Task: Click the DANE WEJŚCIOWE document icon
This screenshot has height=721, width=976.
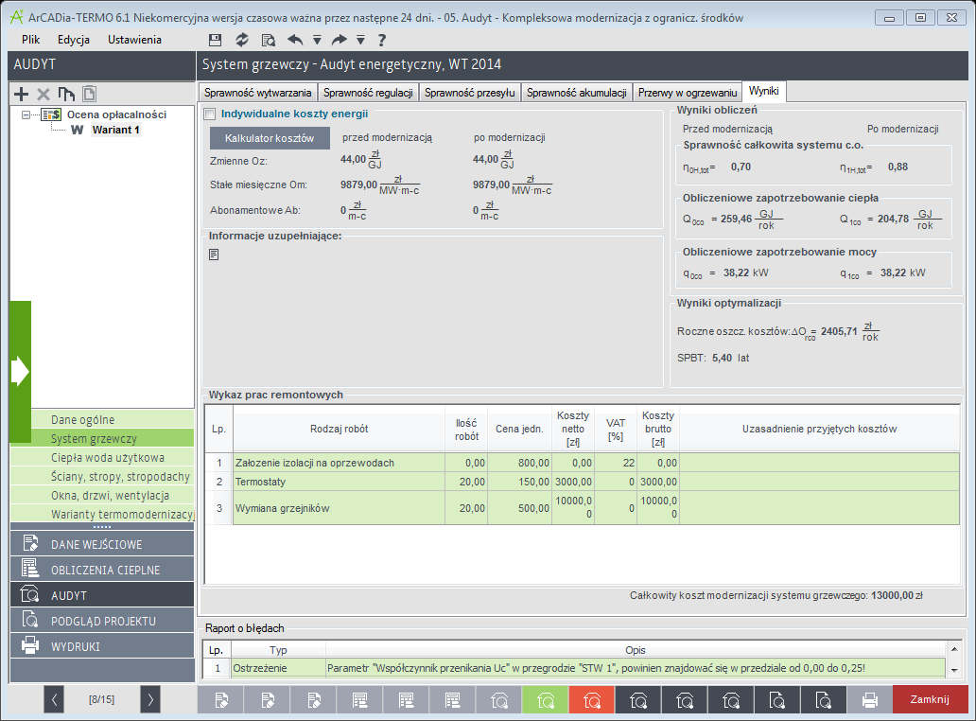Action: 30,543
